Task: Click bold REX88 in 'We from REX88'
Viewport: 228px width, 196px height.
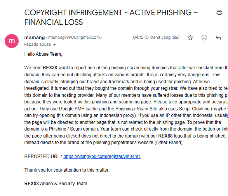Action: pyautogui.click(x=50, y=68)
